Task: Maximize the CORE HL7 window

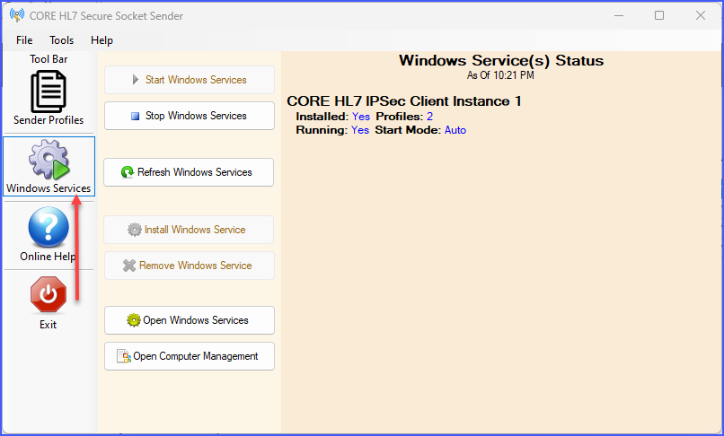Action: coord(659,15)
